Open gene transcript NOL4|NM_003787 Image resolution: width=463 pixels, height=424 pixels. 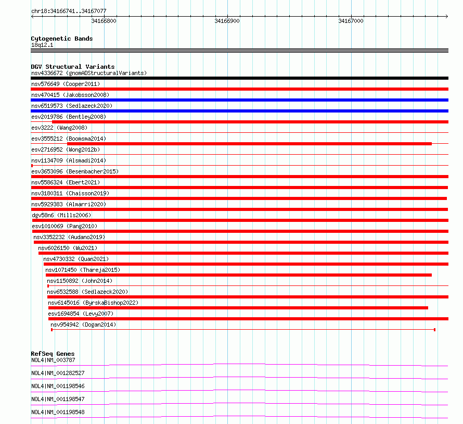(x=53, y=360)
